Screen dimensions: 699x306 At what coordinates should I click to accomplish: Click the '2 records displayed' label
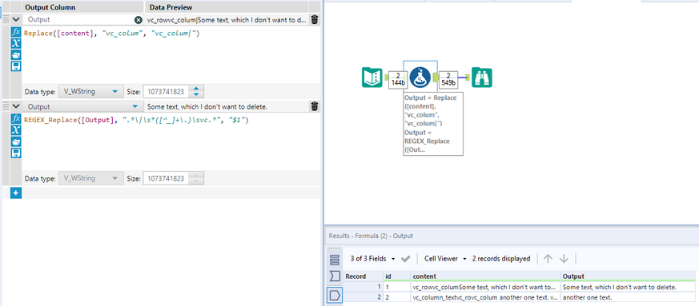[x=501, y=258]
